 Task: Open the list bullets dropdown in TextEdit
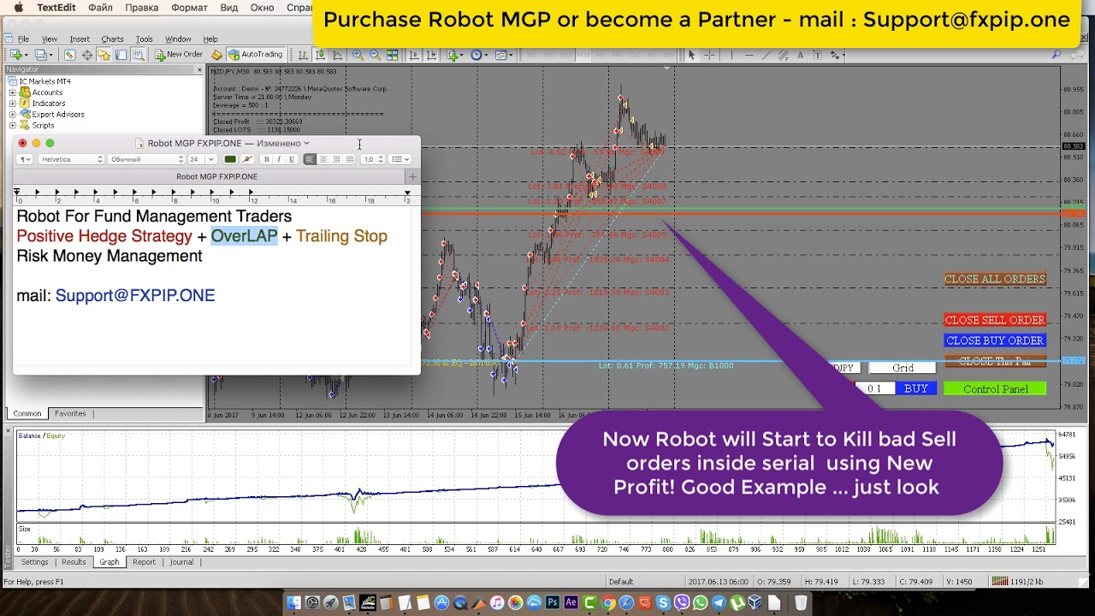coord(400,159)
